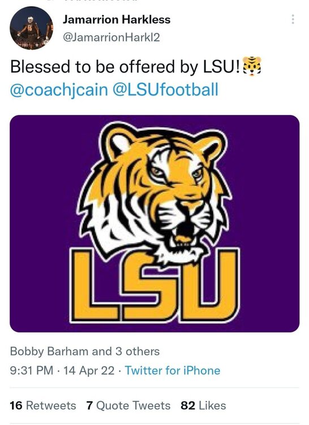The height and width of the screenshot is (425, 309).
Task: Click the tiger emoji in tweet text
Action: click(252, 66)
